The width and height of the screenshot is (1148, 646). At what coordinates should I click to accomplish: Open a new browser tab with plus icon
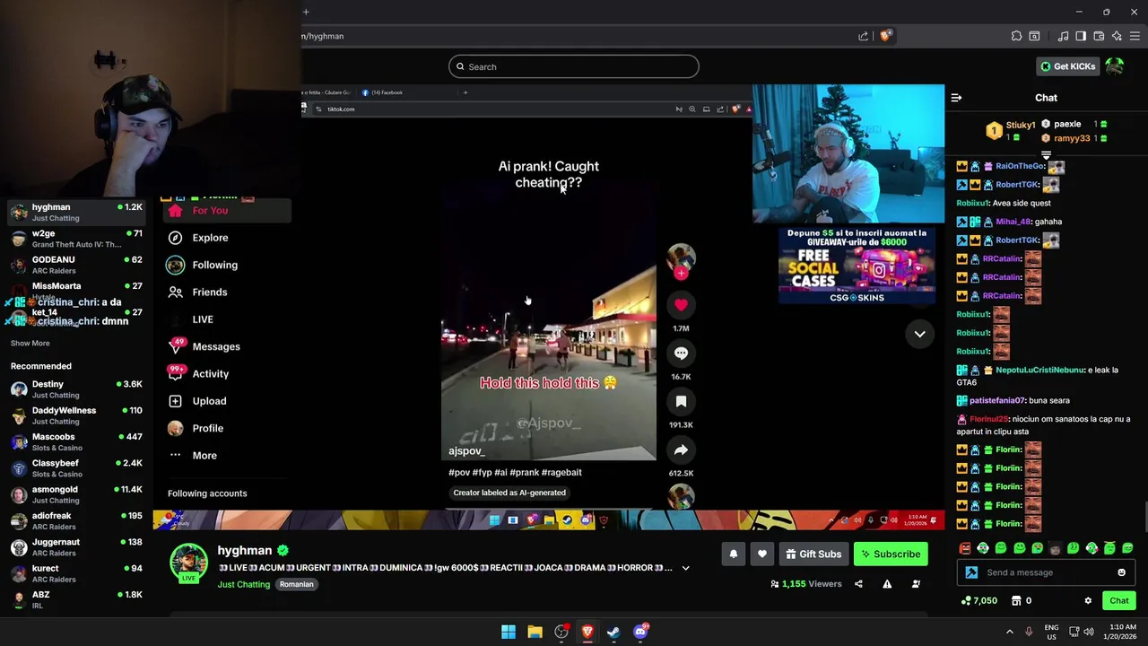pos(306,12)
